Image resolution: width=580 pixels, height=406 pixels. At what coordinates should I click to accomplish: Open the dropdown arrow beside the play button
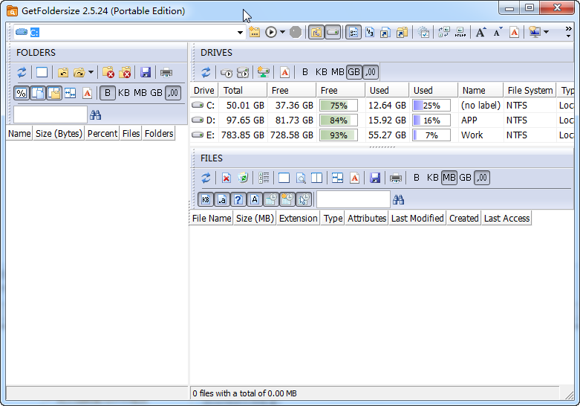pos(283,32)
